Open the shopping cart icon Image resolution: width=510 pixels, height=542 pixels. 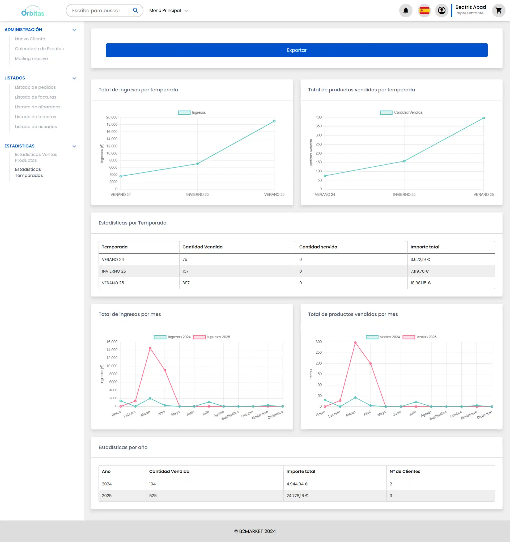499,11
